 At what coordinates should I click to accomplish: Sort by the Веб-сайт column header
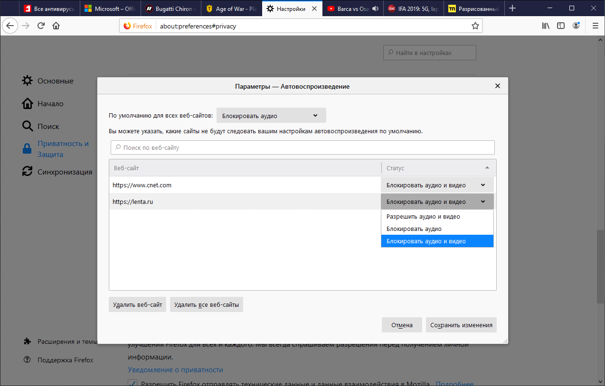245,168
